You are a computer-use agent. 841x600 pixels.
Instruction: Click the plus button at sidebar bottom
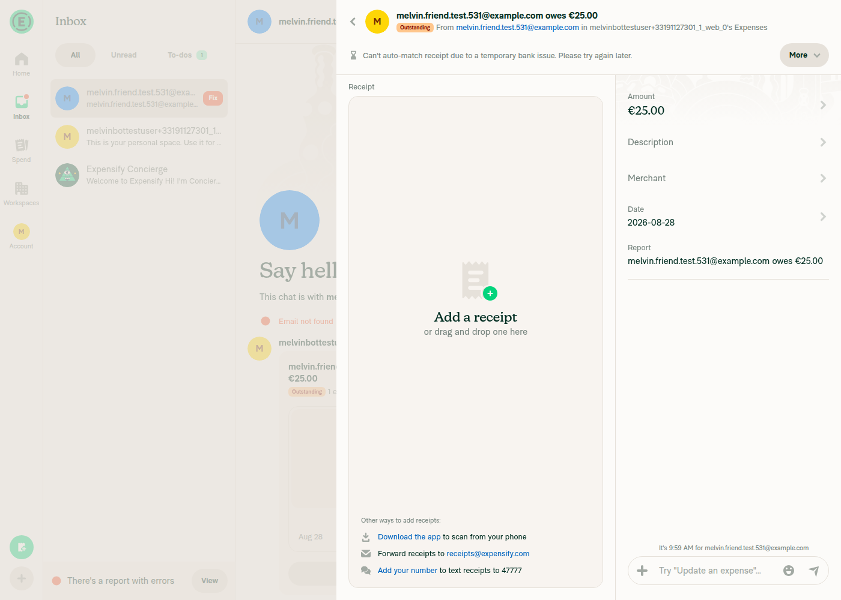(x=22, y=578)
